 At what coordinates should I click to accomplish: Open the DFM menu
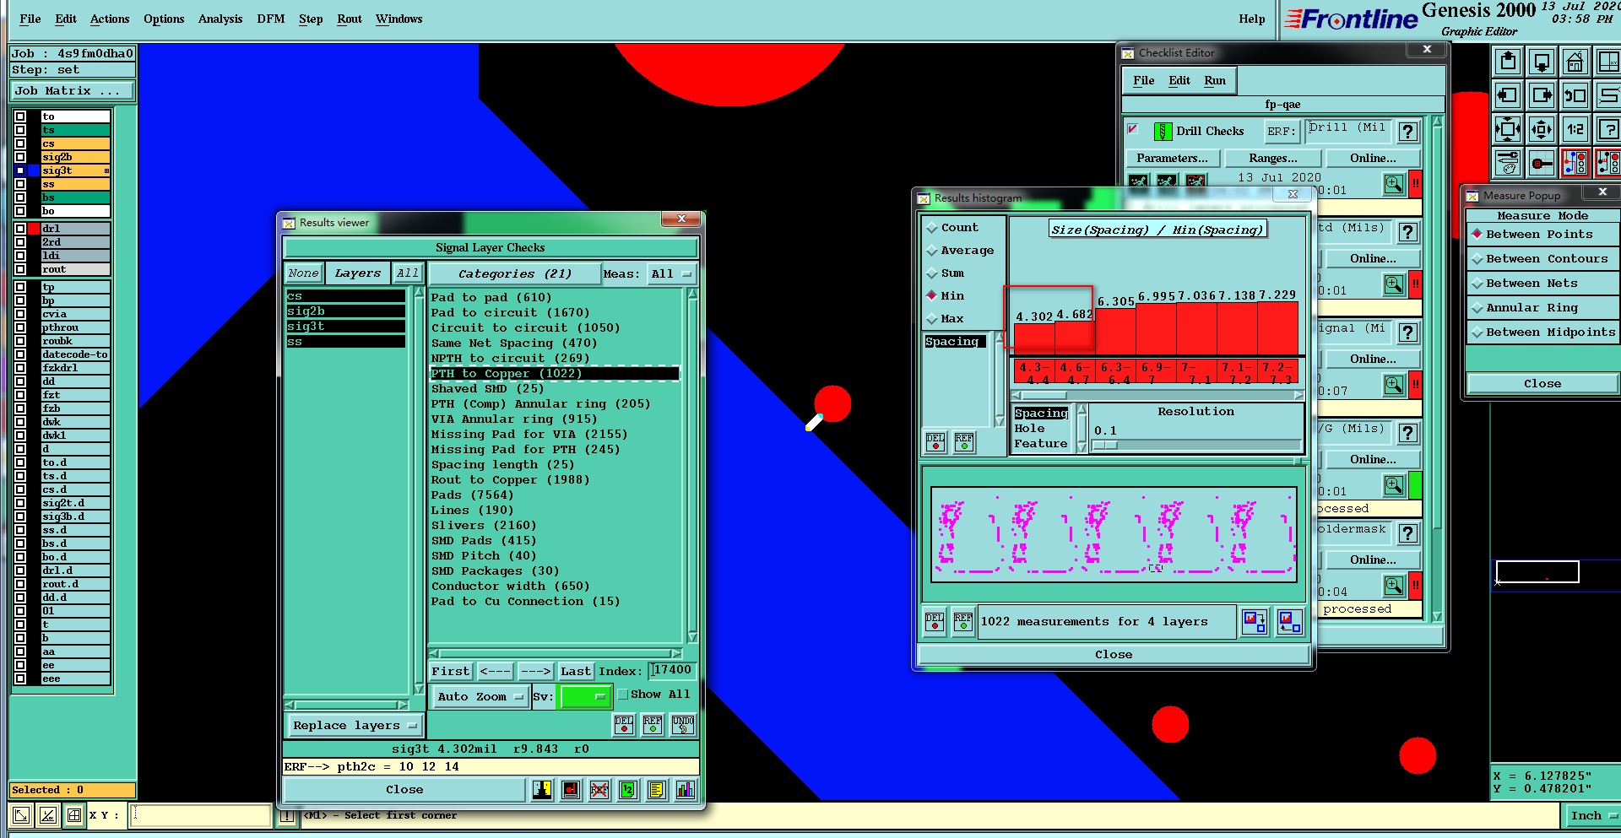[x=270, y=19]
